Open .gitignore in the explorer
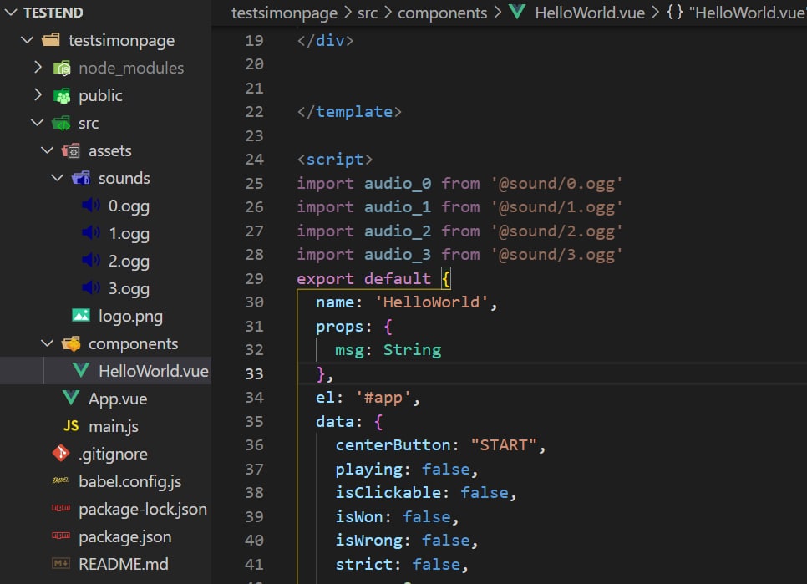Image resolution: width=807 pixels, height=584 pixels. pyautogui.click(x=114, y=454)
